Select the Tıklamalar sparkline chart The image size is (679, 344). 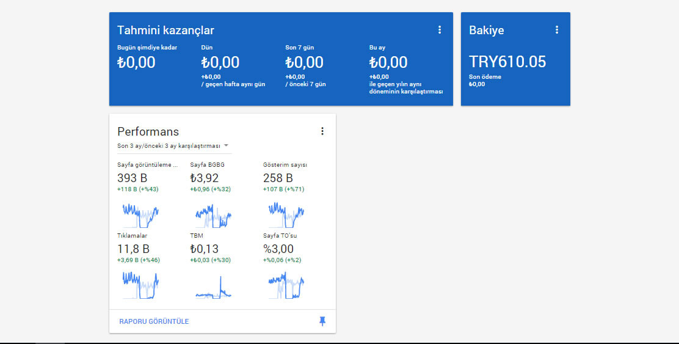click(140, 285)
